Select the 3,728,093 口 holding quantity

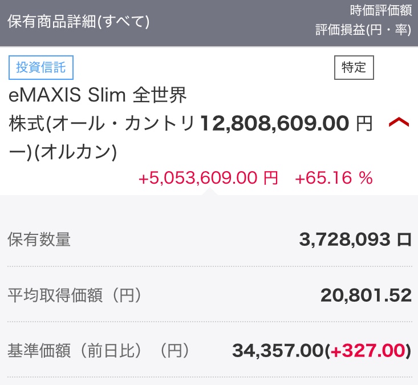[355, 240]
